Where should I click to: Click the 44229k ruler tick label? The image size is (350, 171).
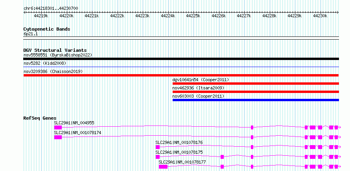click(x=295, y=16)
